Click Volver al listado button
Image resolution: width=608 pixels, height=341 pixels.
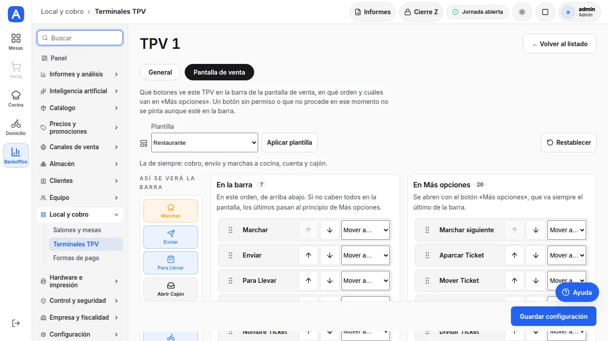click(x=559, y=44)
